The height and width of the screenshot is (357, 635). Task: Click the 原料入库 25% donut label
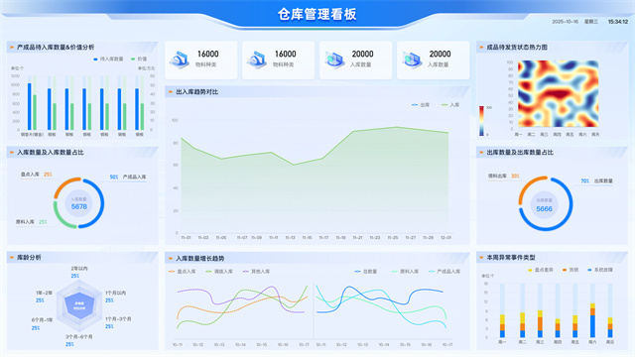click(x=31, y=222)
